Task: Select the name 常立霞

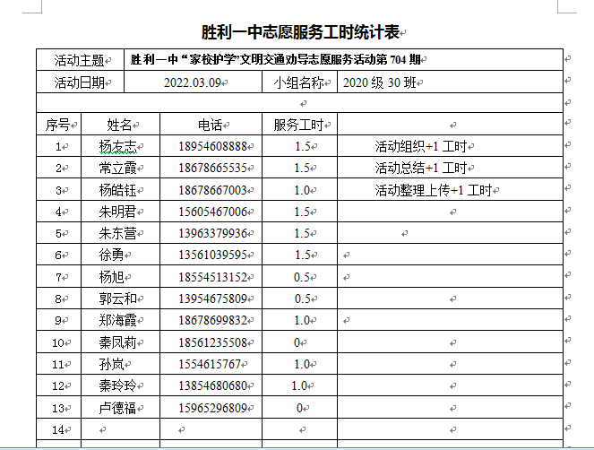Action: (x=117, y=168)
